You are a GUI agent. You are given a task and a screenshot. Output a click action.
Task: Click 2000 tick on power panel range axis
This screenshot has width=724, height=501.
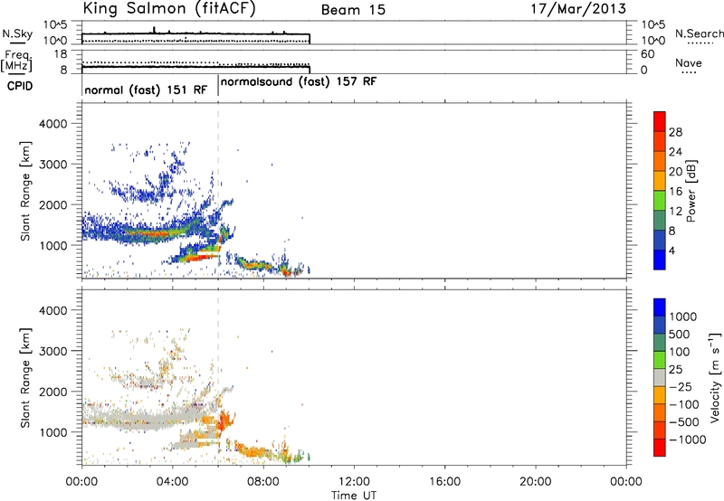point(52,204)
